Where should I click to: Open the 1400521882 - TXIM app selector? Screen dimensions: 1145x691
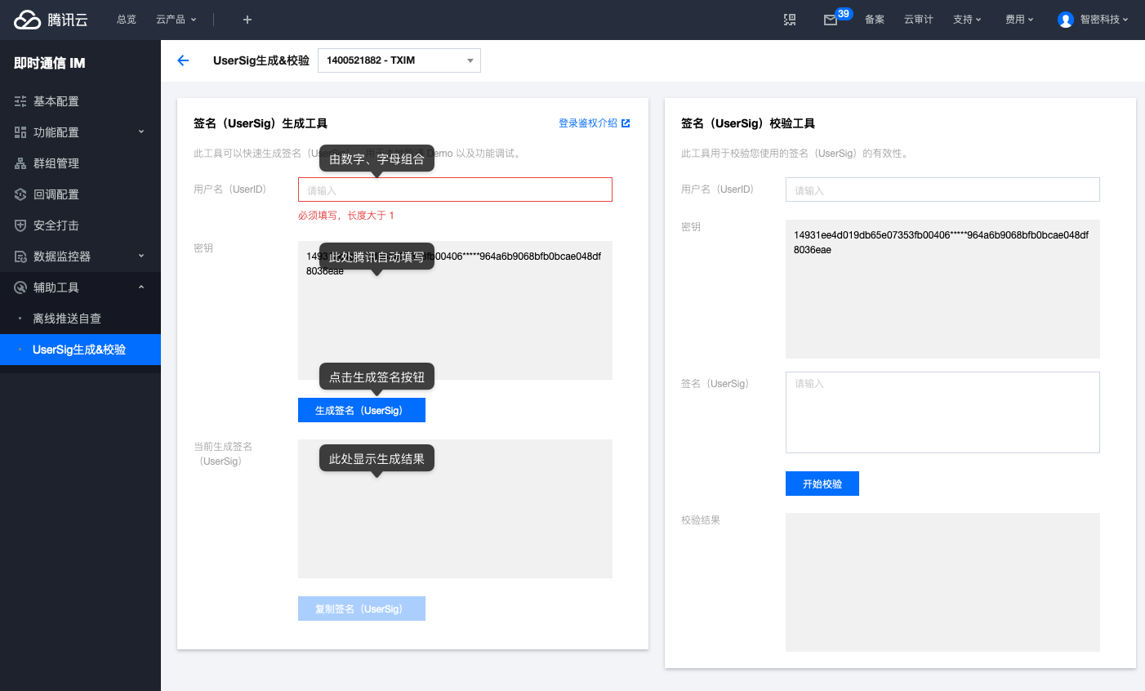click(x=399, y=60)
